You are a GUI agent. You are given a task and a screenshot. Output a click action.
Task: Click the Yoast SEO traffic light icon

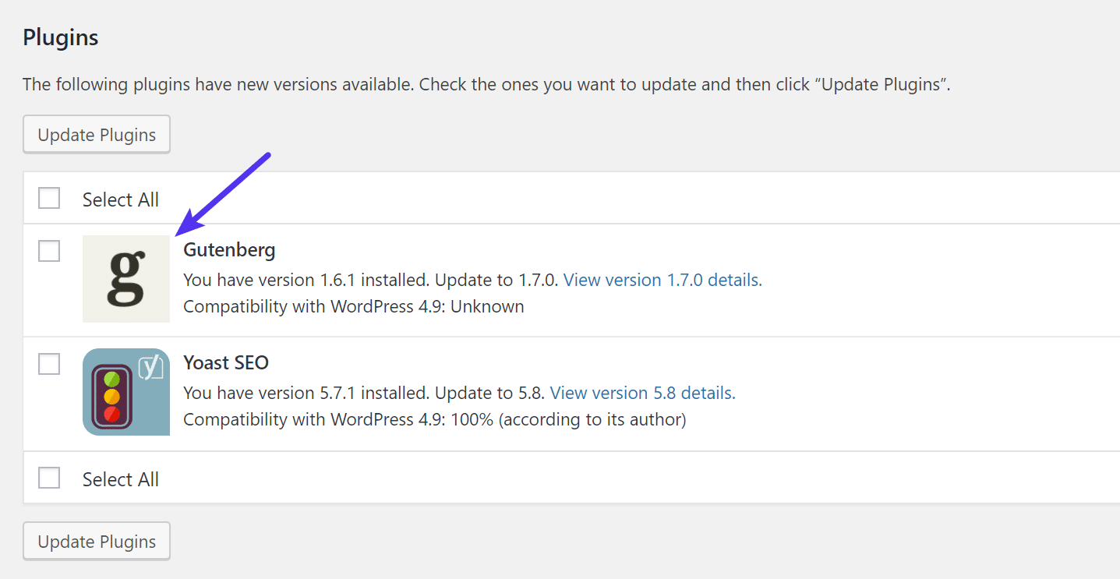click(x=125, y=392)
